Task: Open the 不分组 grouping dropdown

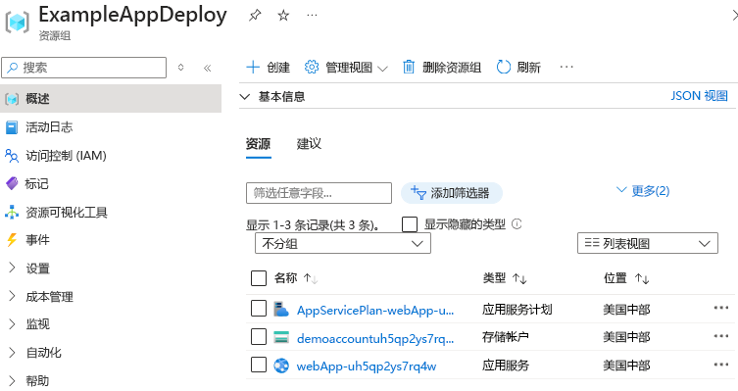Action: click(x=343, y=244)
